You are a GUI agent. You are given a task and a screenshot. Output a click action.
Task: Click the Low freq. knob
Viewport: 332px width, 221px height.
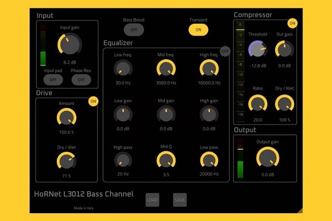click(x=122, y=69)
